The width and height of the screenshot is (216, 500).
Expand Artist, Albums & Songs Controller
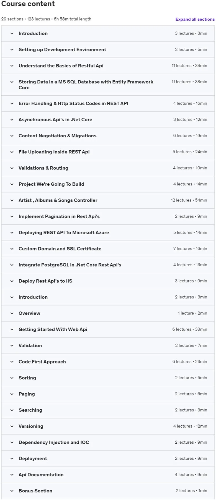[x=108, y=200]
